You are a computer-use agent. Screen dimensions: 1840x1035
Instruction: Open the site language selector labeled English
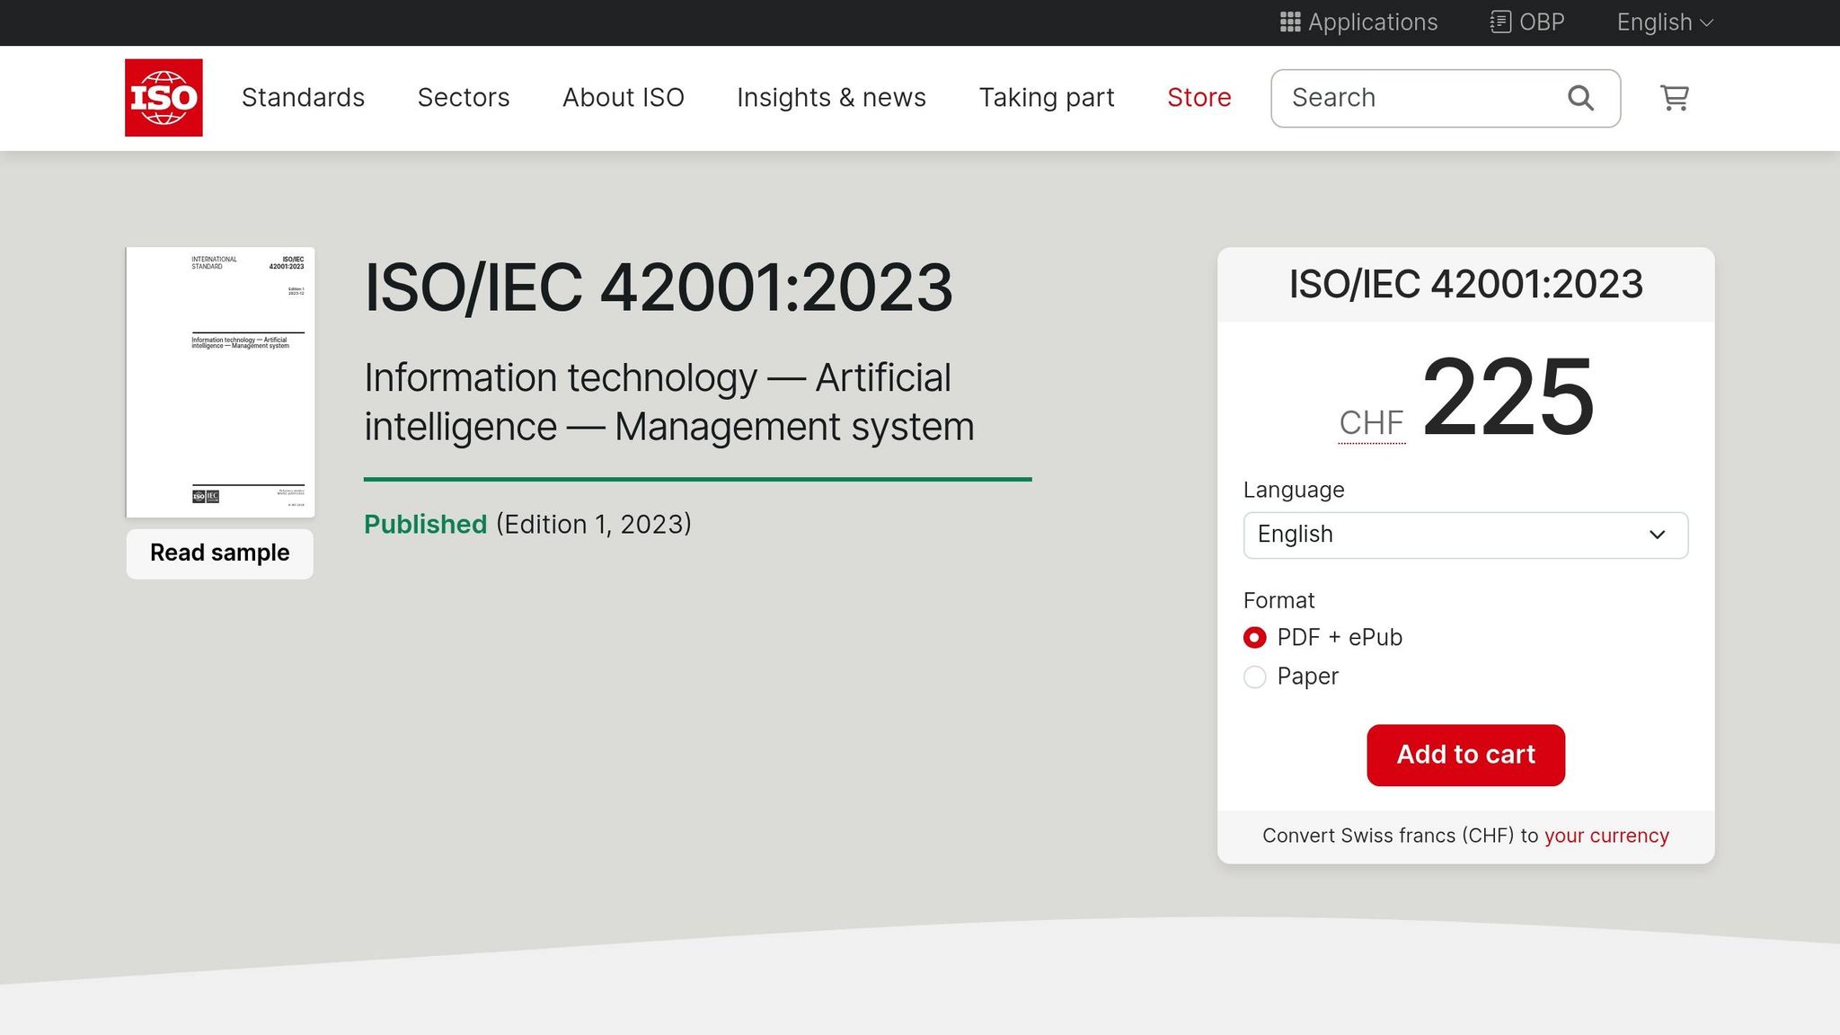pyautogui.click(x=1663, y=22)
